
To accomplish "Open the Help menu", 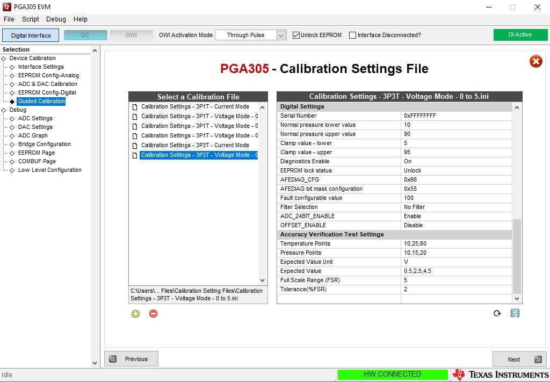I will pos(81,19).
